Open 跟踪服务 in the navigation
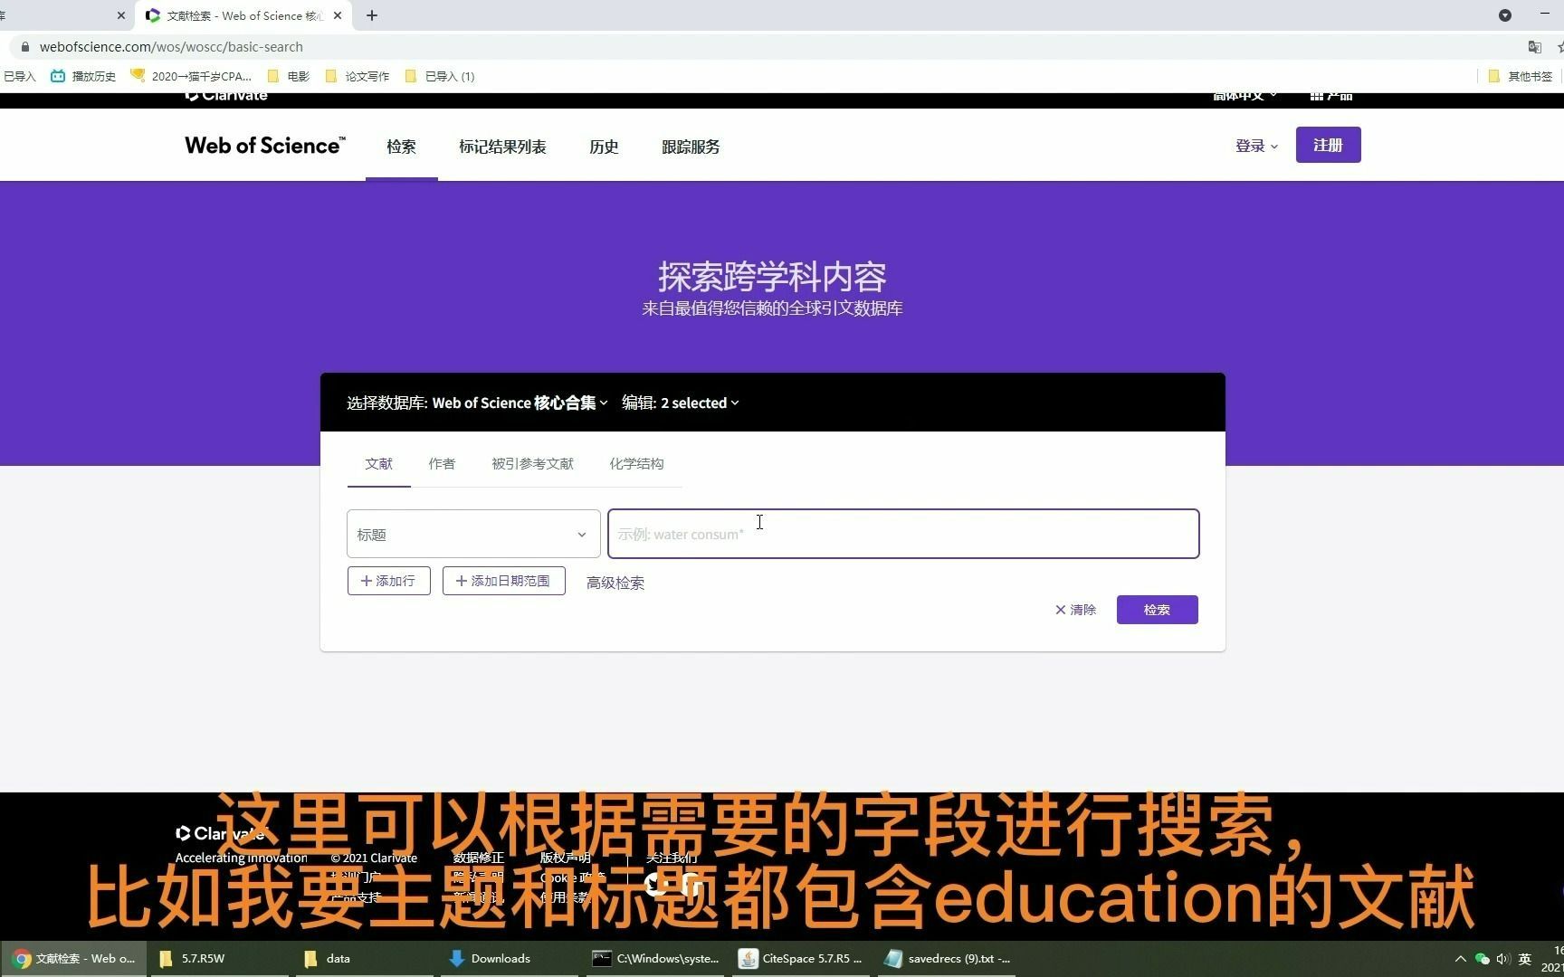 [x=691, y=147]
